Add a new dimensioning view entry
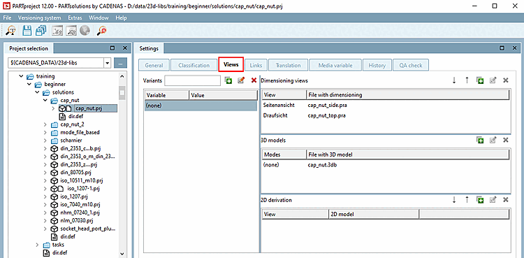Screen dimensions: 524x258 click(x=480, y=80)
